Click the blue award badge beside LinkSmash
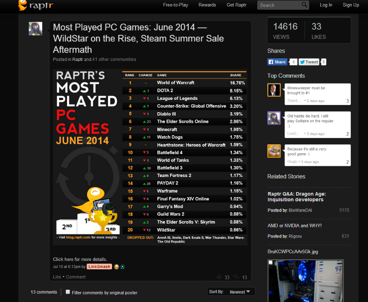This screenshot has width=368, height=302. pyautogui.click(x=123, y=267)
